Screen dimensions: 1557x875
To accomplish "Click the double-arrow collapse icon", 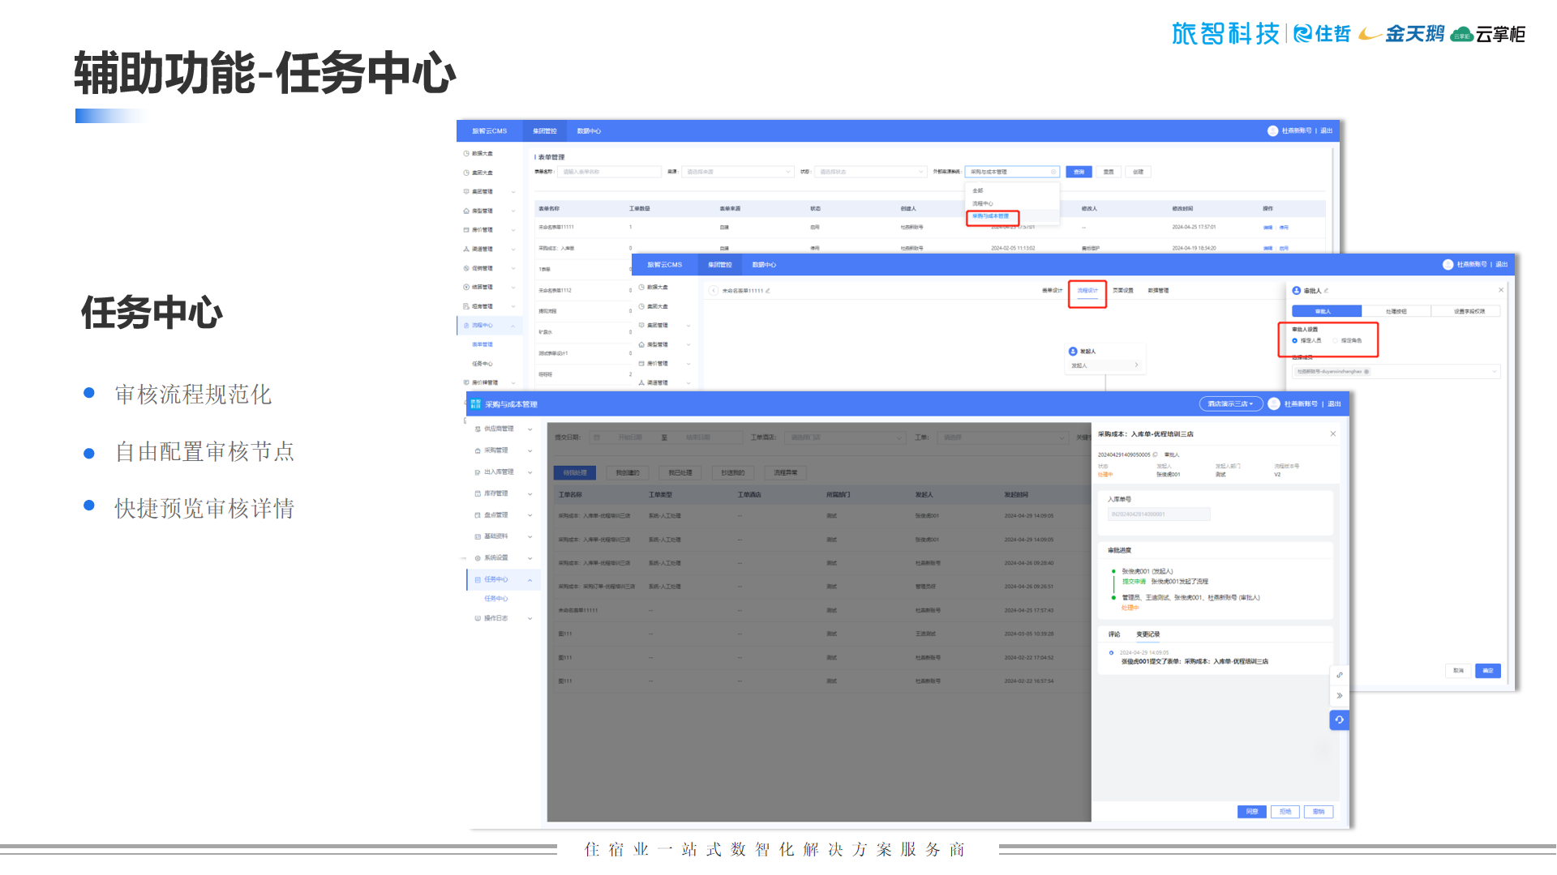I will (1339, 696).
